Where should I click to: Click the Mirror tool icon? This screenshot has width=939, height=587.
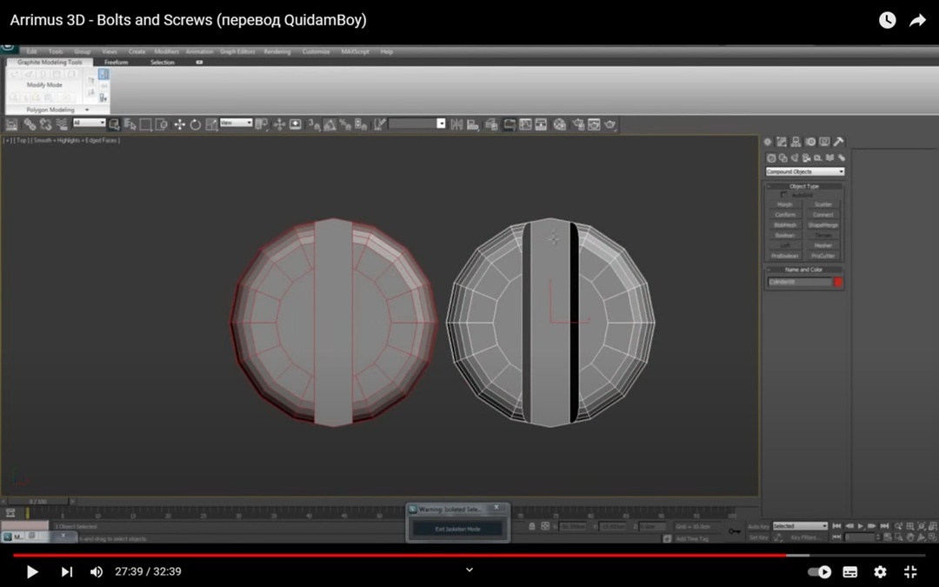[456, 124]
